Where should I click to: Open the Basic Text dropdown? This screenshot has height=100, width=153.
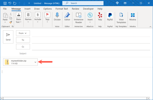tap(19, 18)
